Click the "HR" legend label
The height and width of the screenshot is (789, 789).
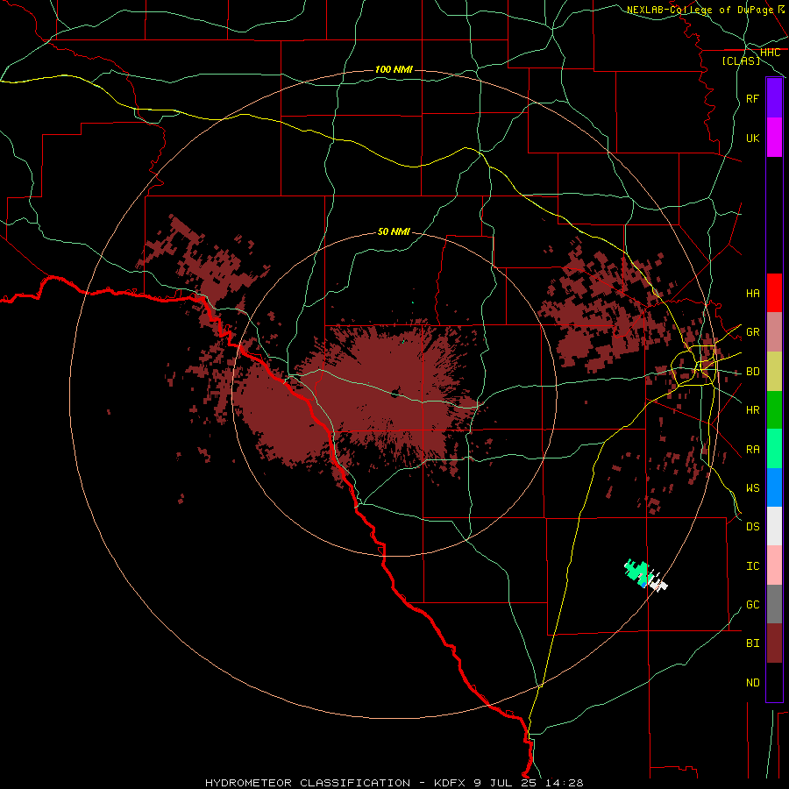pyautogui.click(x=752, y=410)
